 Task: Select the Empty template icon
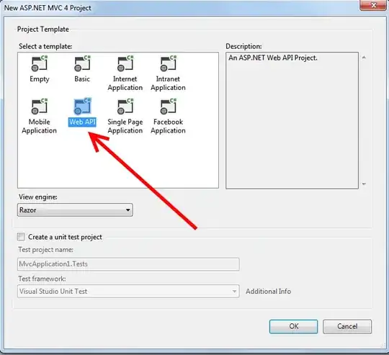click(x=40, y=63)
